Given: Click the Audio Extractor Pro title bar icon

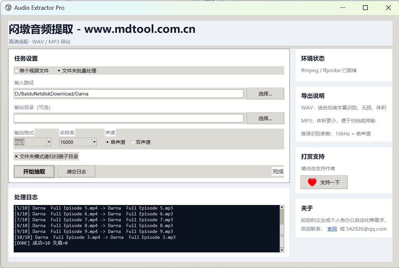Looking at the screenshot, I should click(8, 7).
